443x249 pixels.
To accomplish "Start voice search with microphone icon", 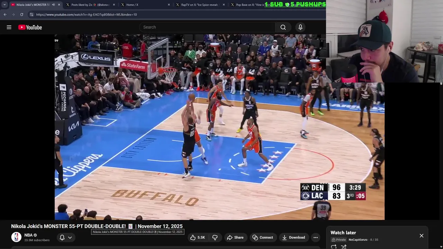I will point(300,27).
